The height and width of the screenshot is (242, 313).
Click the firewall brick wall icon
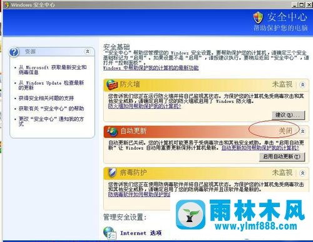point(112,85)
